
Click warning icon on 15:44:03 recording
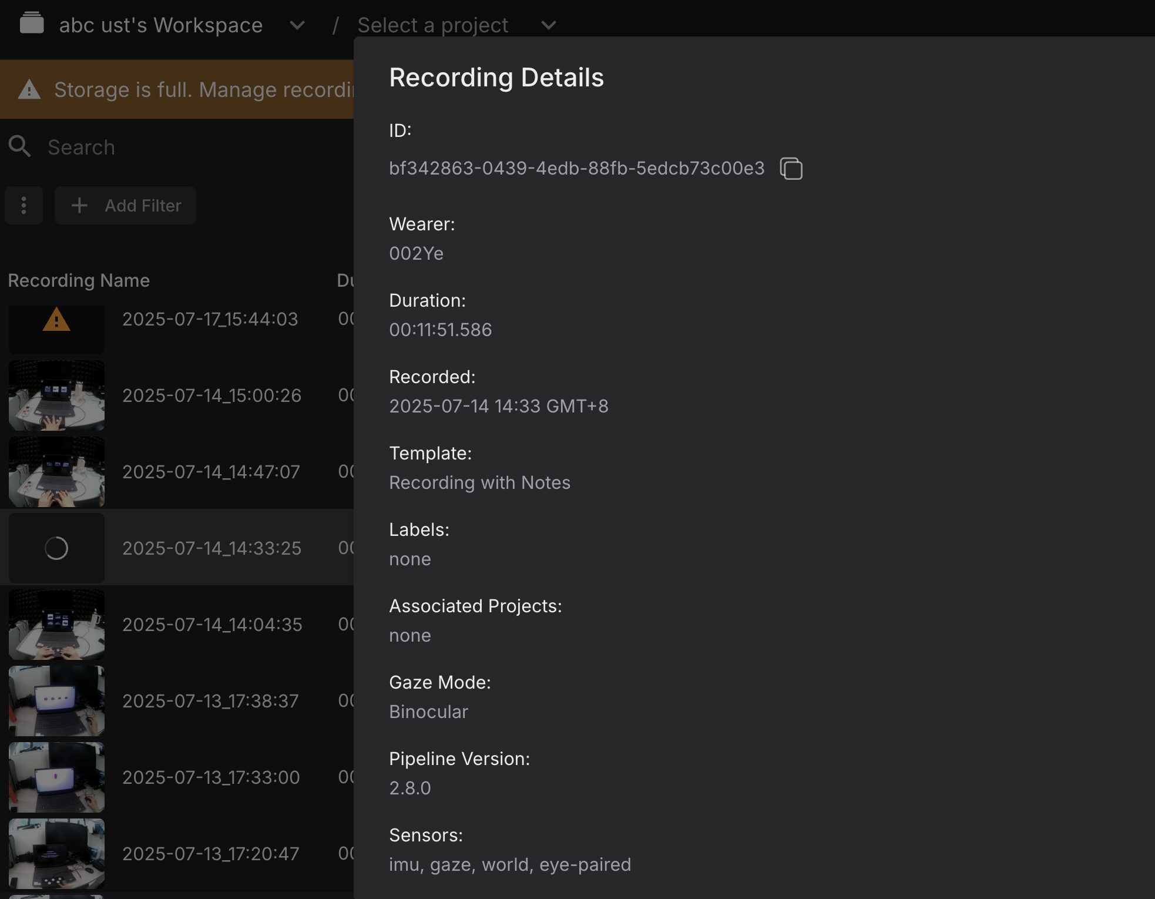click(x=56, y=320)
